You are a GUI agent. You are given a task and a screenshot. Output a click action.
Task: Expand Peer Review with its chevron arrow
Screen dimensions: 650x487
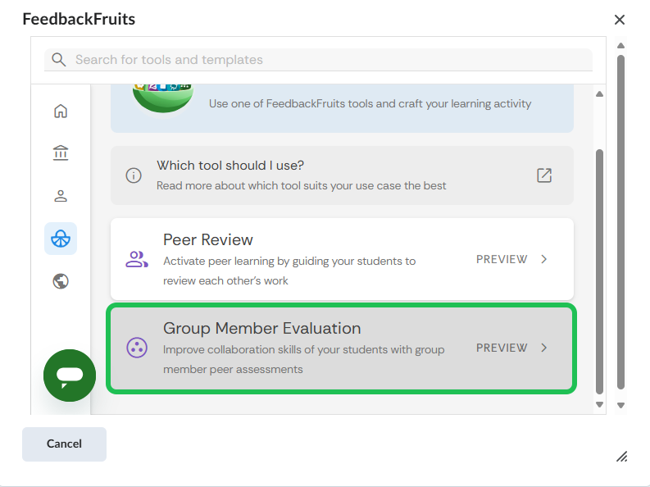tap(544, 259)
